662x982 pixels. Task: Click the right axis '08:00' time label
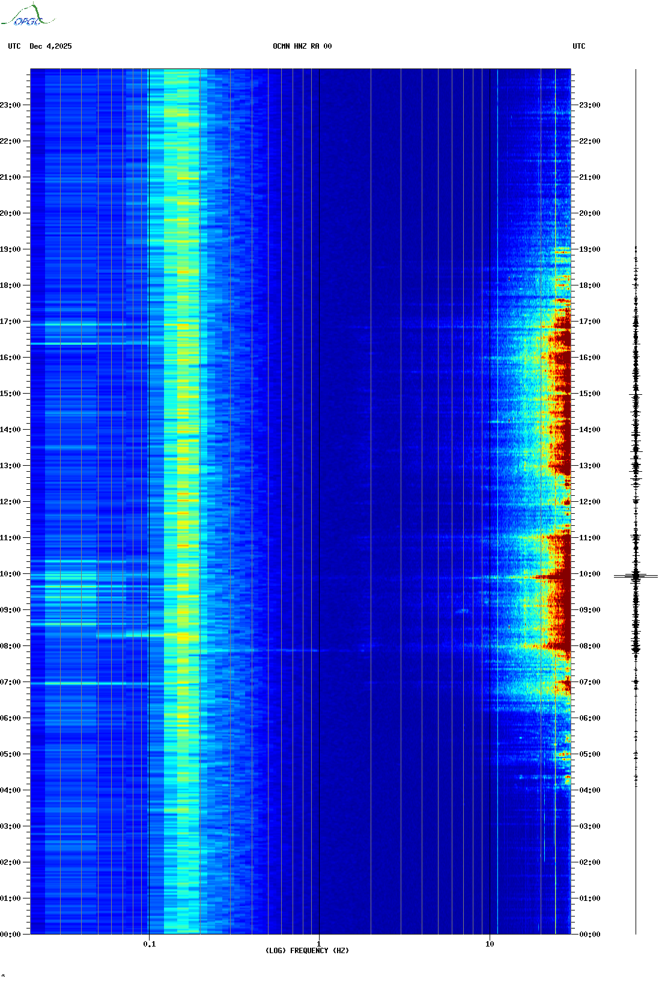(590, 646)
